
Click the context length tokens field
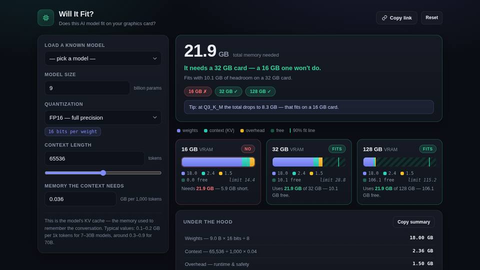click(x=94, y=158)
